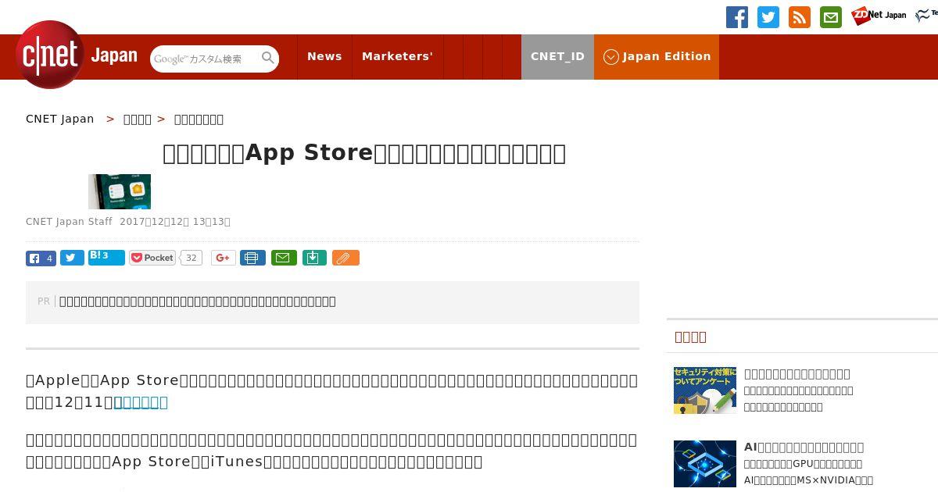Image resolution: width=938 pixels, height=492 pixels.
Task: Email the article via green envelope button
Action: (284, 258)
